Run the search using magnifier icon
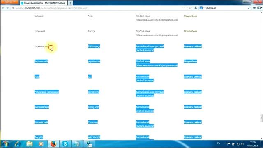The height and width of the screenshot is (148, 263). click(x=249, y=8)
